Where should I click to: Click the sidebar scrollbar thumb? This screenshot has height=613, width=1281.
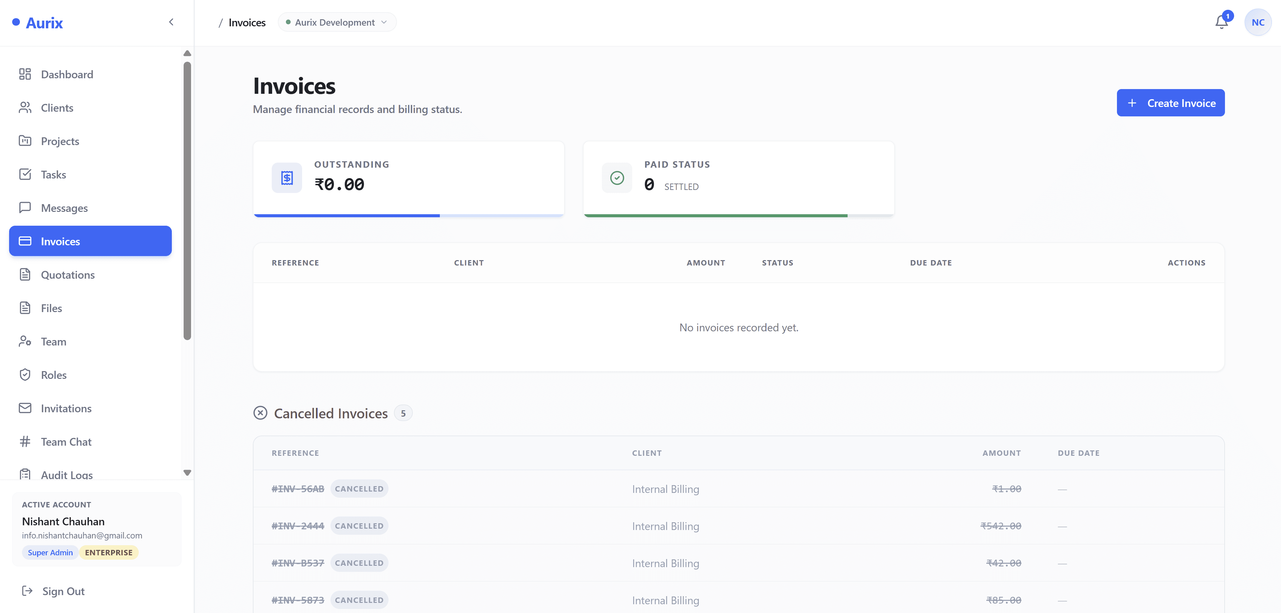click(187, 201)
